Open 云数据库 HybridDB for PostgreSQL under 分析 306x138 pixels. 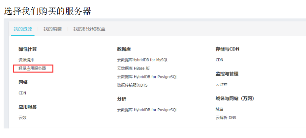(x=147, y=110)
